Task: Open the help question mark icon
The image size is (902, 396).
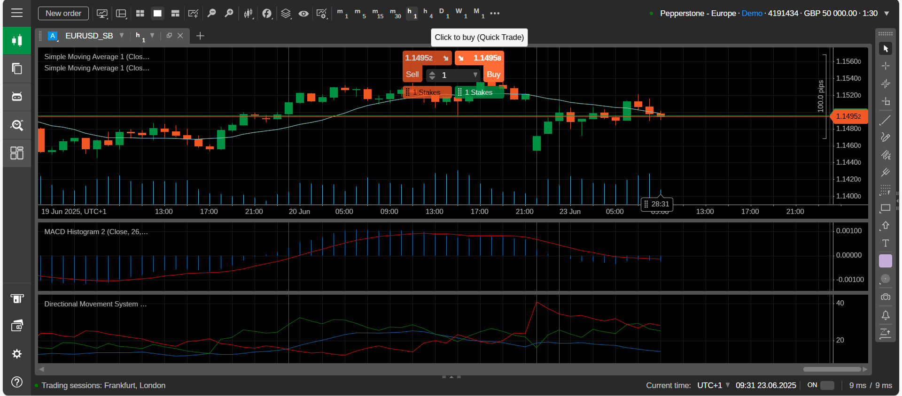Action: (x=17, y=382)
